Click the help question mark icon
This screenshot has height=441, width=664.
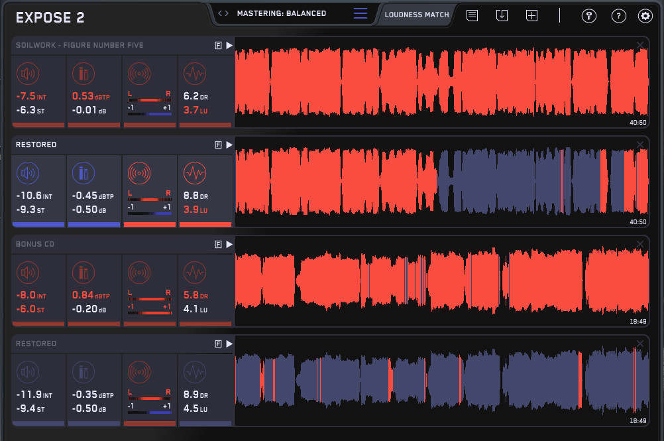click(x=618, y=16)
